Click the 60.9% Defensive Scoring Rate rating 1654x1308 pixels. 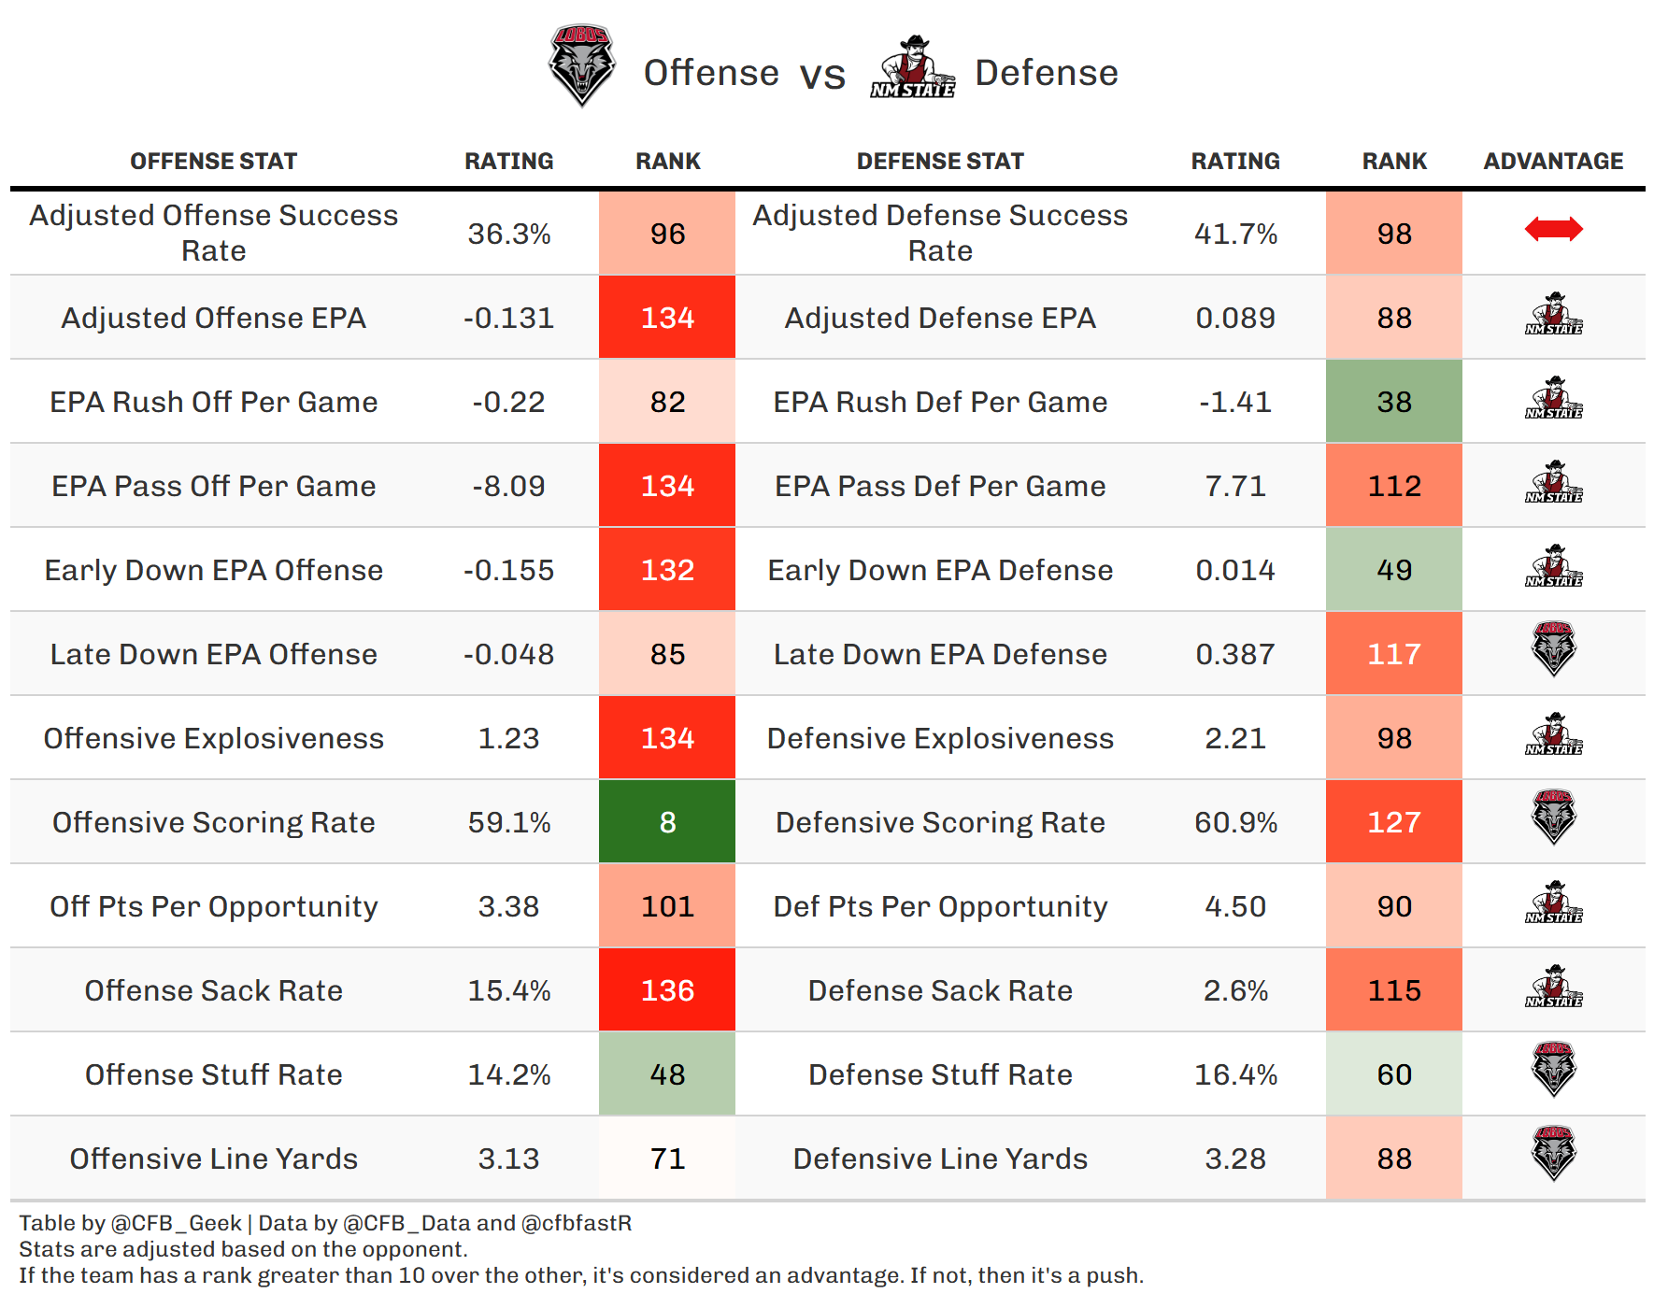[1235, 822]
